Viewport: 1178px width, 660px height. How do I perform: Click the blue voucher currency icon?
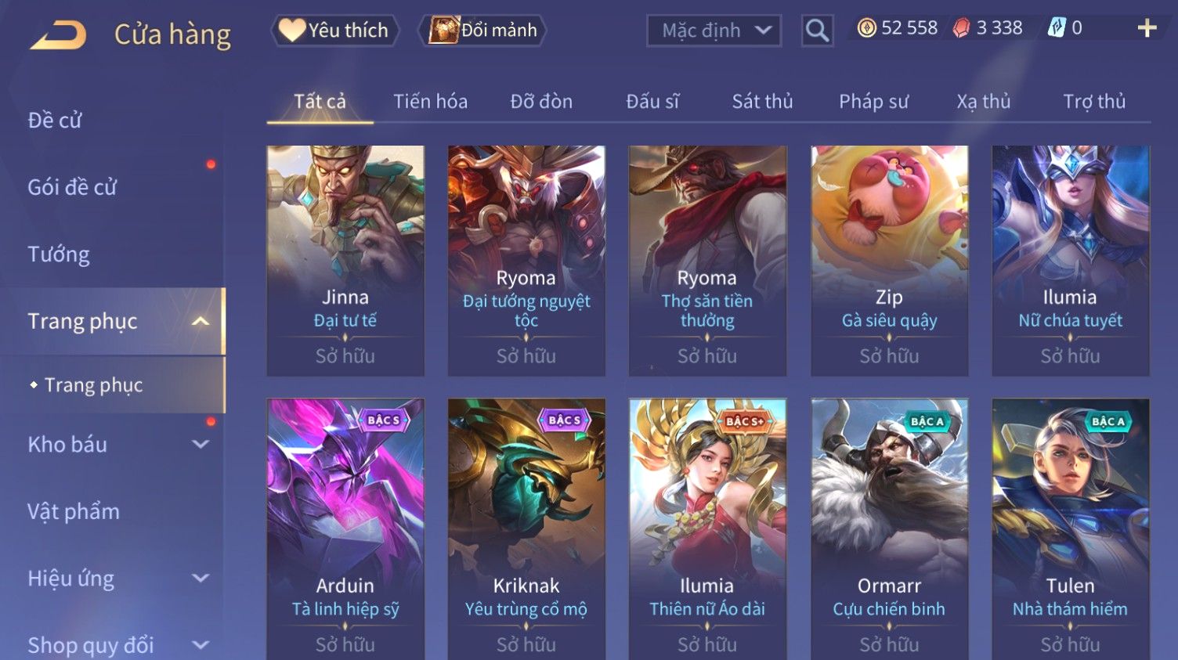pos(1057,28)
